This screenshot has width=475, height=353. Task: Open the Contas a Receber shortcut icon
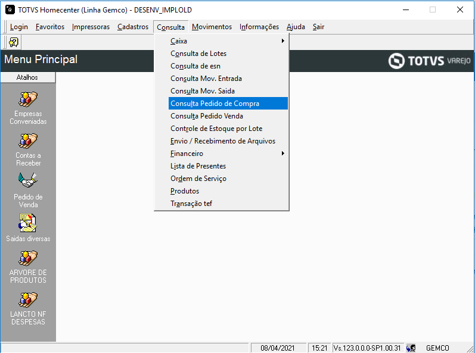pos(28,141)
